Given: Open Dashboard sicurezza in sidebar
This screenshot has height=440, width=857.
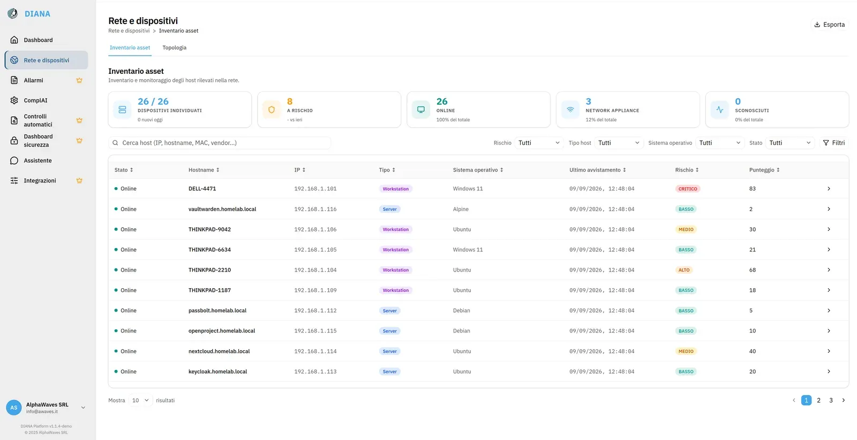Looking at the screenshot, I should [46, 141].
